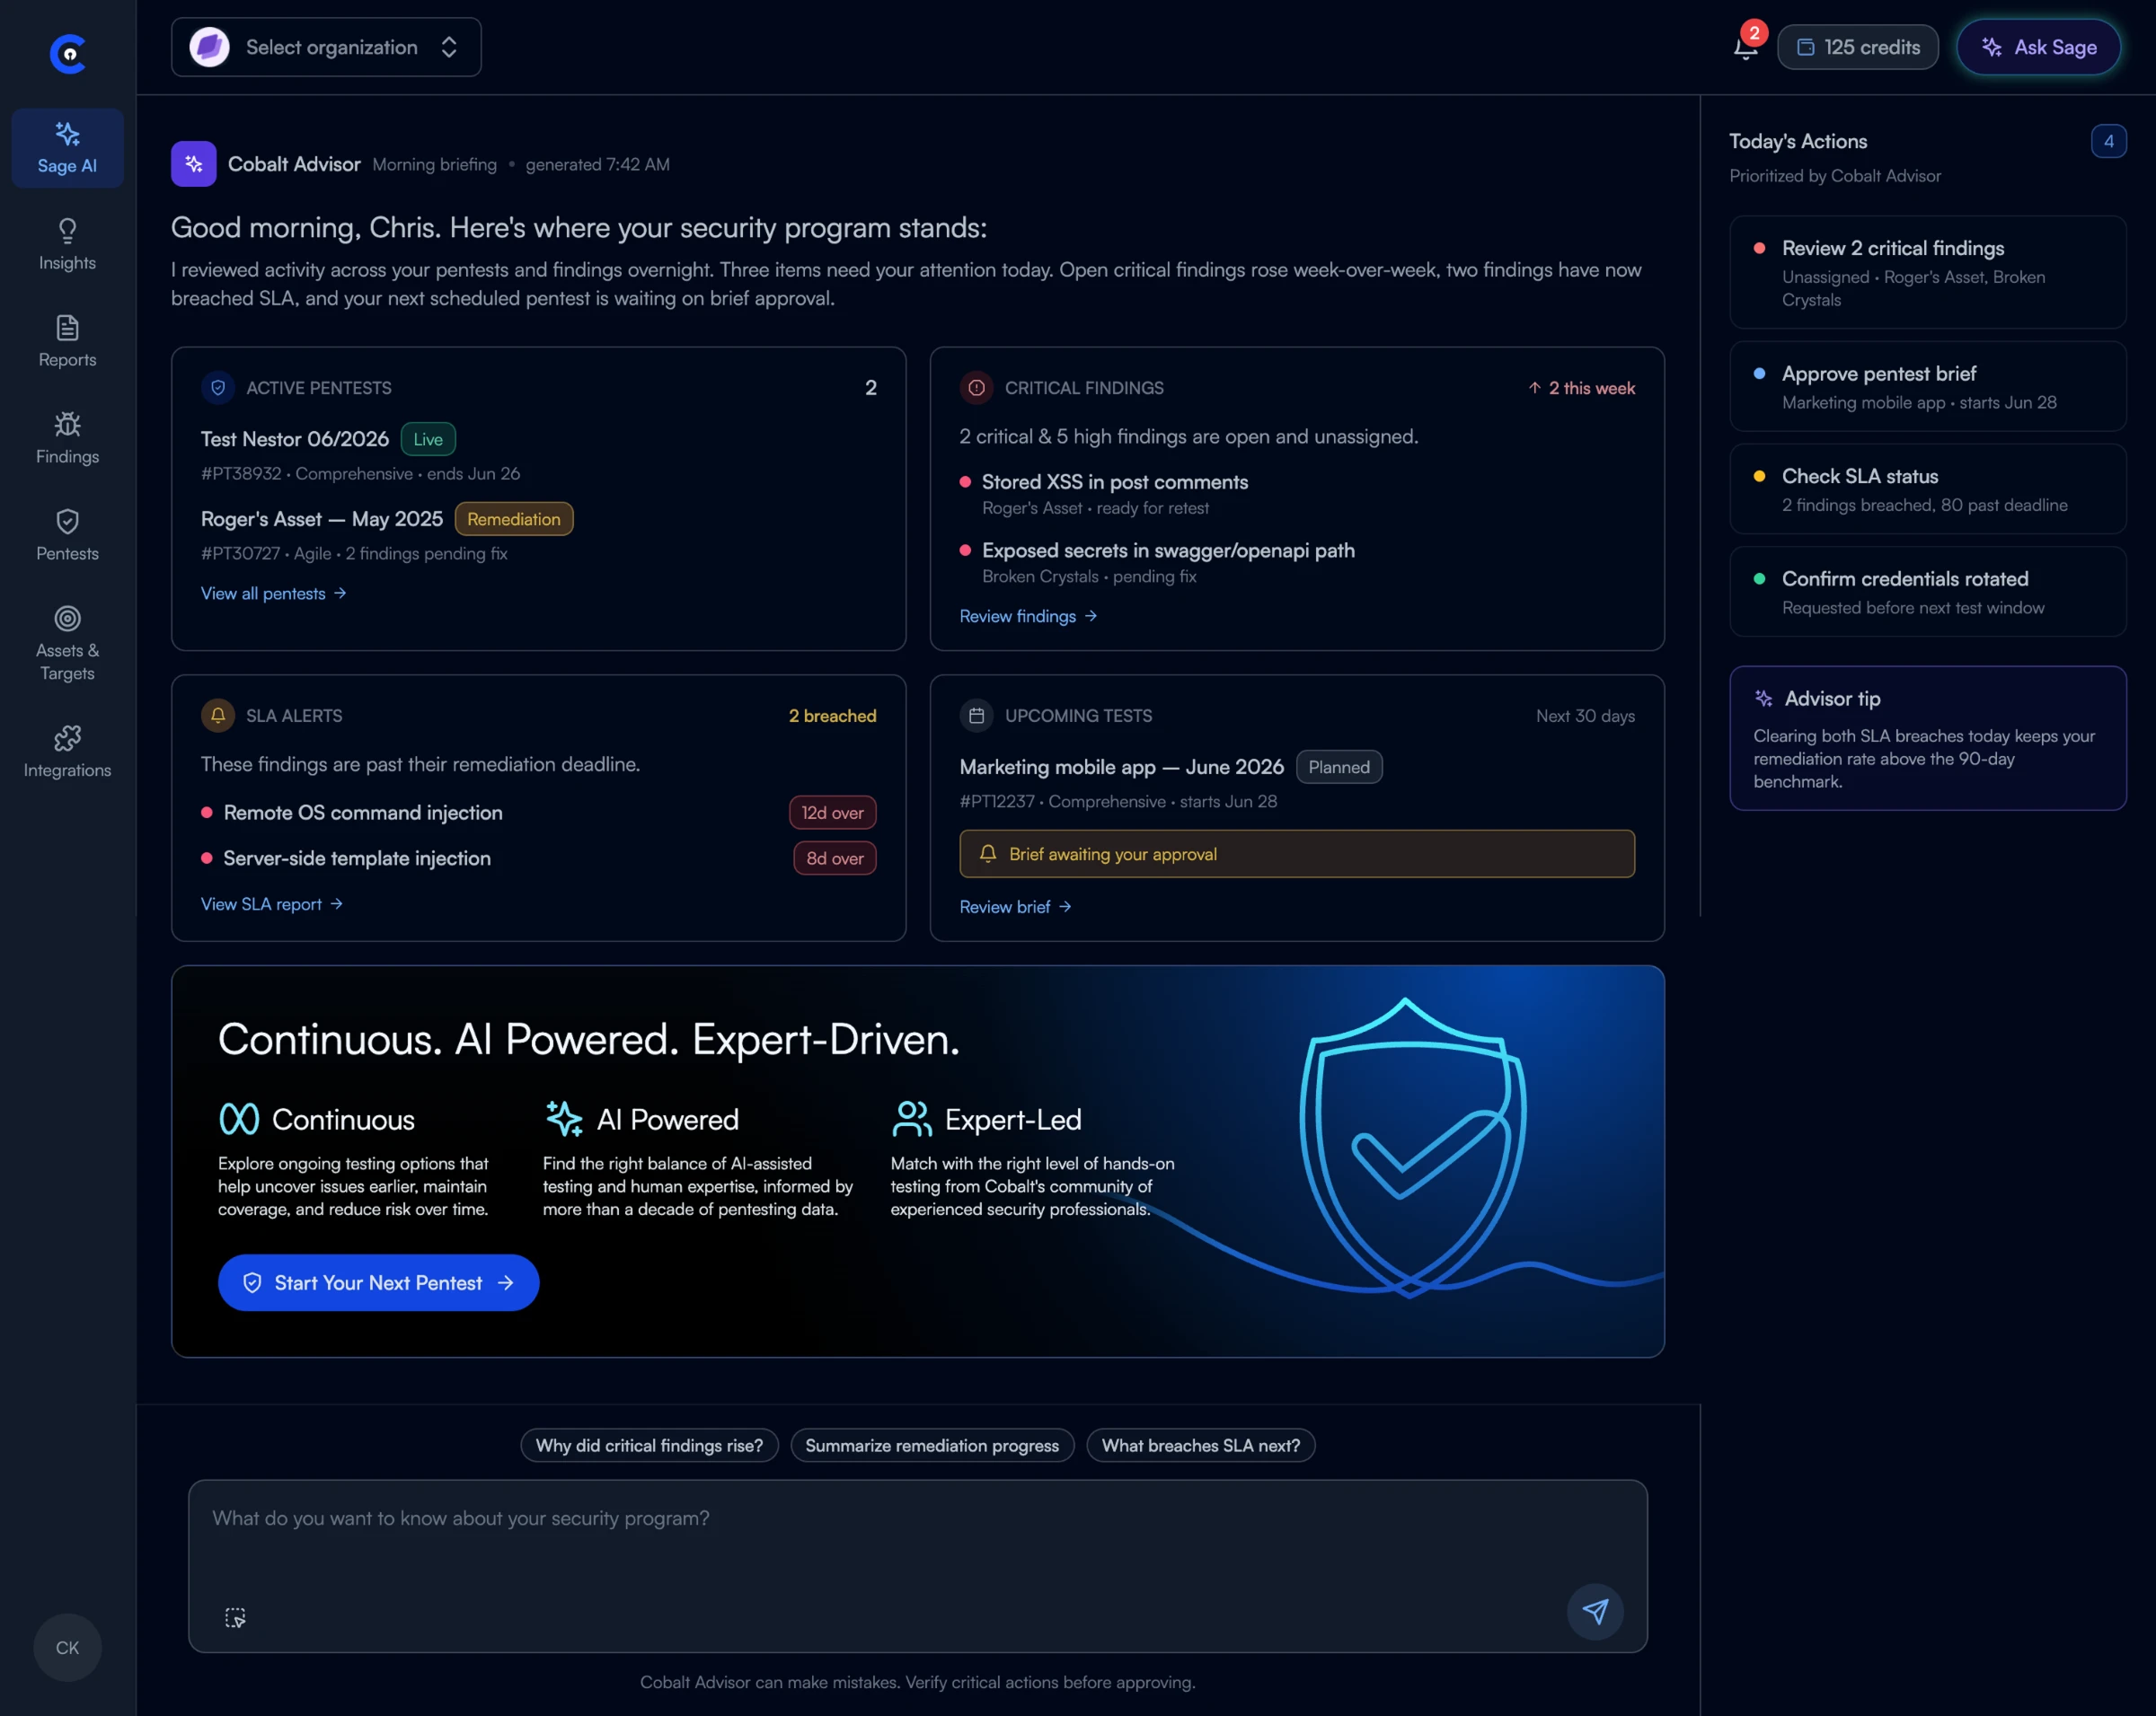Navigate to Pentests shield icon

click(67, 536)
